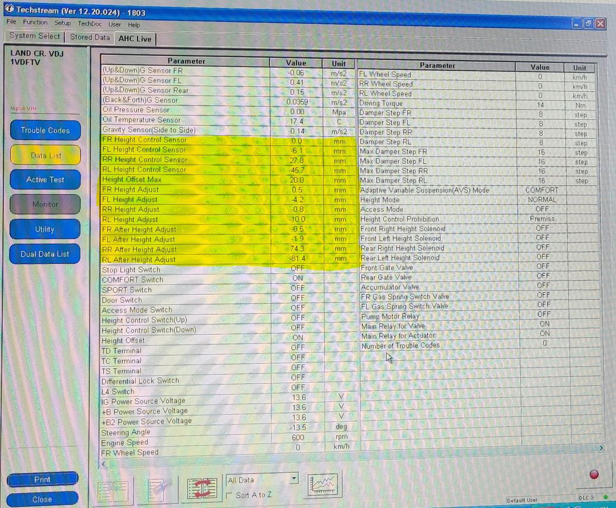Viewport: 616px width, 508px height.
Task: Select the Max Damper Step RL row
Action: tap(478, 180)
